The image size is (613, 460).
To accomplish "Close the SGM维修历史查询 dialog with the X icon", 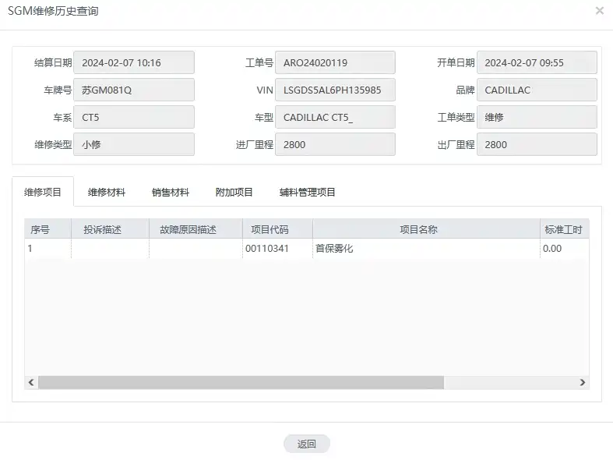I will pos(599,11).
